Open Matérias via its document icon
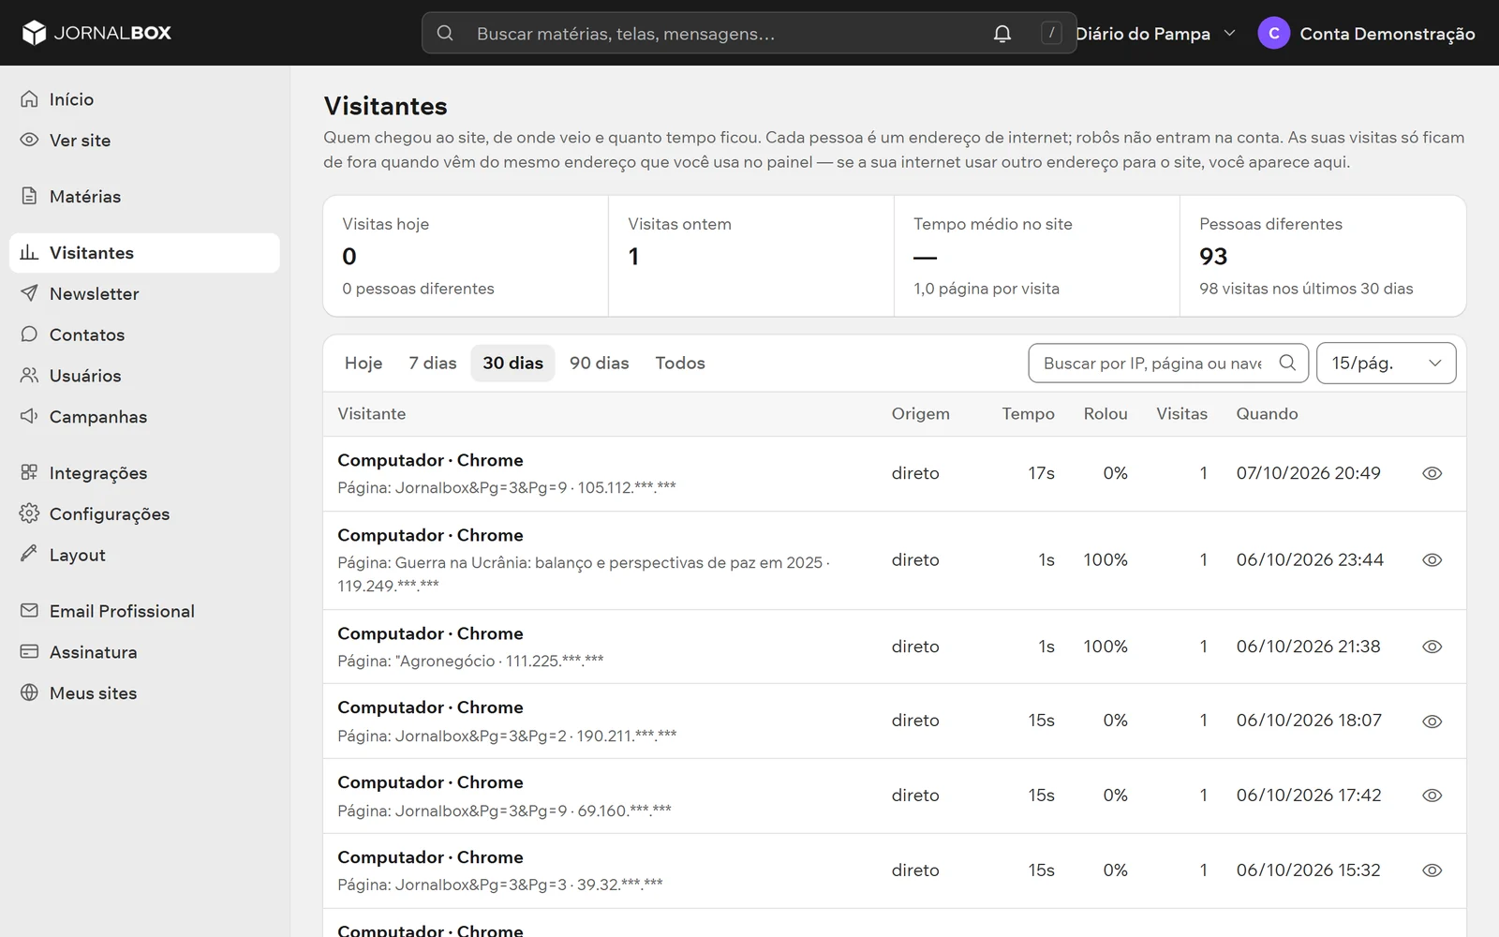1499x937 pixels. click(30, 197)
